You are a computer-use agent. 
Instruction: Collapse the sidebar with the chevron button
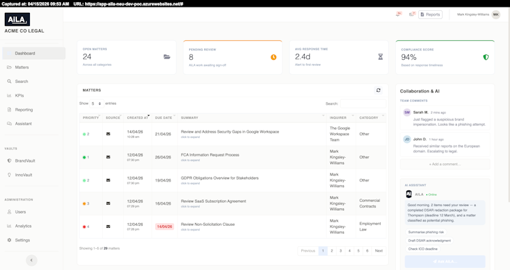[x=31, y=260]
